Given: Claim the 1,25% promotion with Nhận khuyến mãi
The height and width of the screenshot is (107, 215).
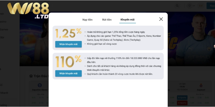Looking at the screenshot, I should (x=69, y=44).
